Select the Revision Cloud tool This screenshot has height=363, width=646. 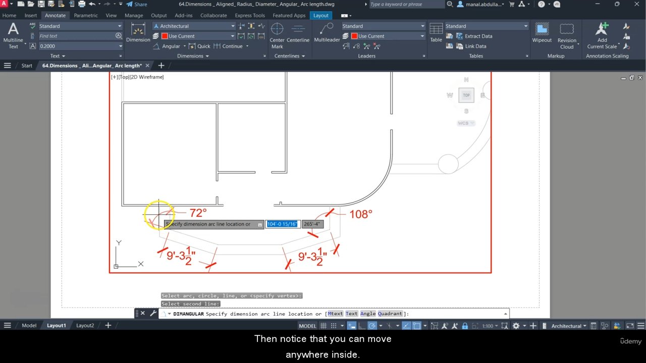pos(567,36)
